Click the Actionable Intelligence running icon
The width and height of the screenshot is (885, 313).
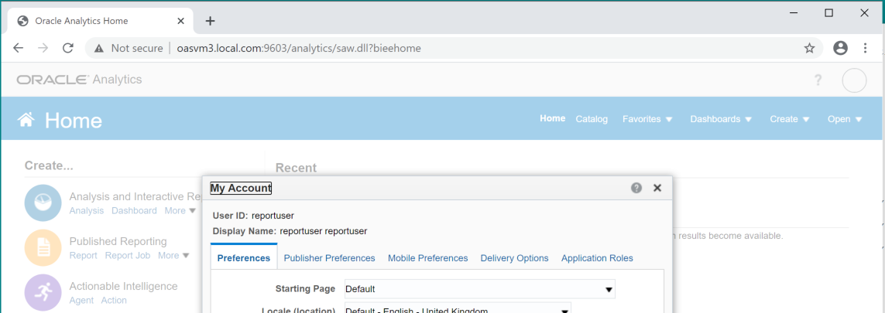[x=43, y=293]
